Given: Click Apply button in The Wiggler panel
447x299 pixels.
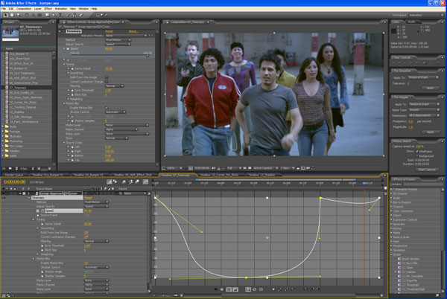Looking at the screenshot, I should click(x=430, y=132).
